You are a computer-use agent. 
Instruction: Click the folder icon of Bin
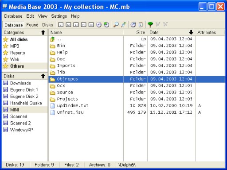pyautogui.click(x=52, y=46)
